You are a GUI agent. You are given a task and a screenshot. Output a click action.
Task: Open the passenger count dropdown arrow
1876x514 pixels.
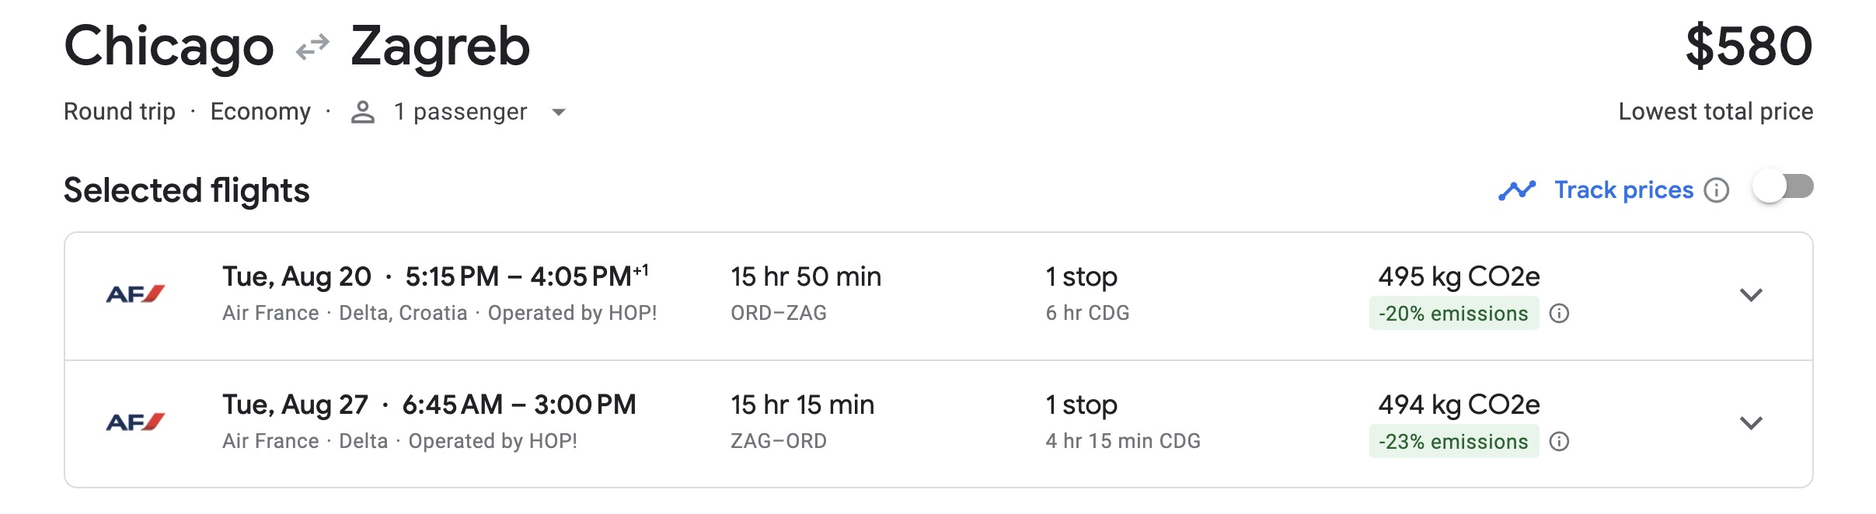point(558,113)
